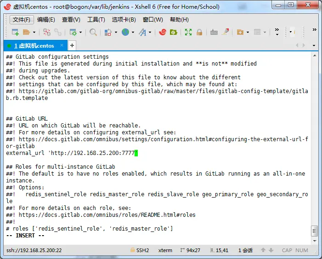Click the status bar down arrow icon

(x=271, y=250)
